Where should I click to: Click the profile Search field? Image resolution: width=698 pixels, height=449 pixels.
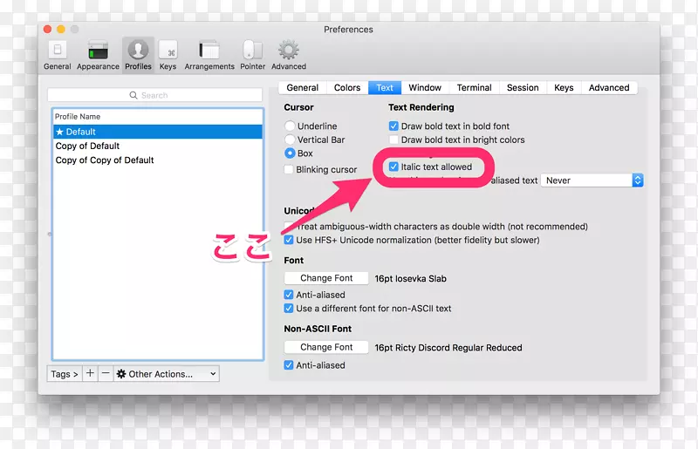tap(155, 95)
